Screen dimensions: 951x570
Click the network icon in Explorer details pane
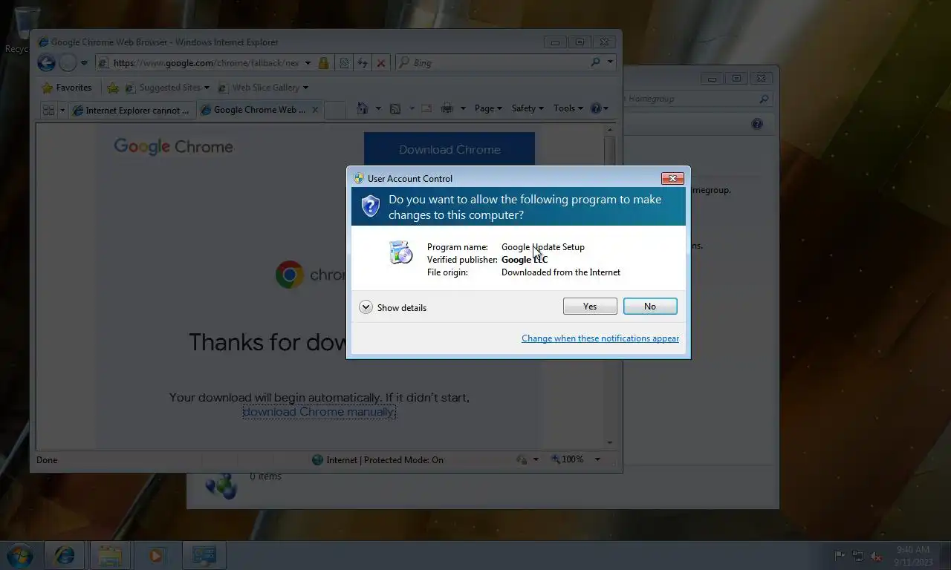click(x=221, y=486)
